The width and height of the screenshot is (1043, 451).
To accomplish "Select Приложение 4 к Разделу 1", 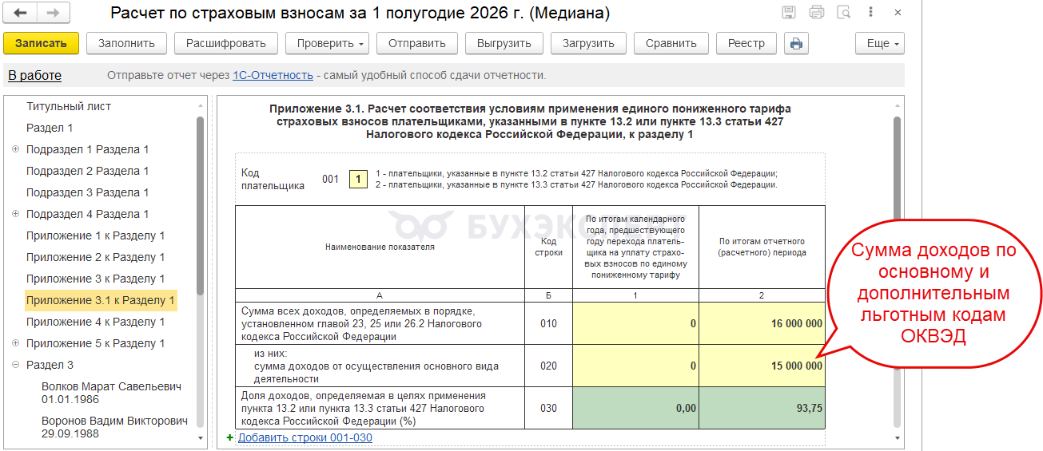I will coord(95,322).
